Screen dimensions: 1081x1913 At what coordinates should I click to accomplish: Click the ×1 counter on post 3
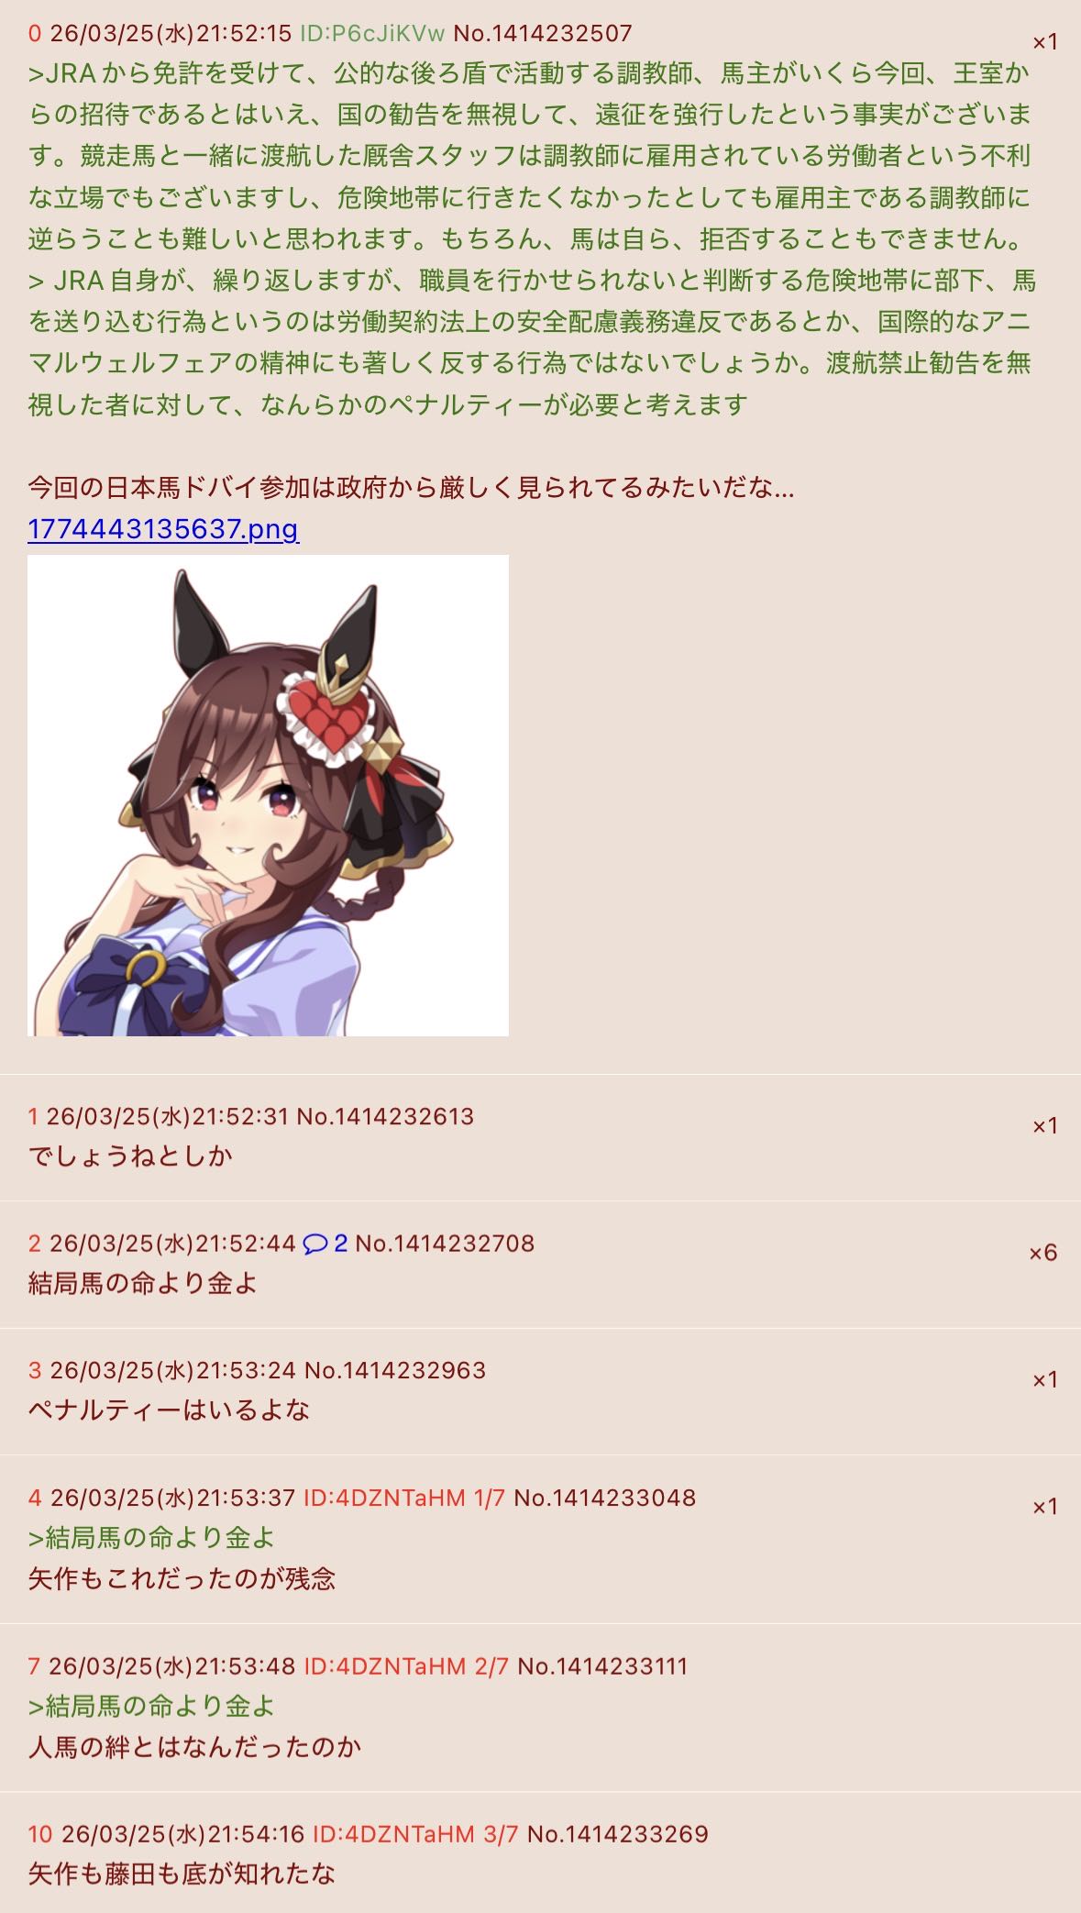point(1045,1380)
